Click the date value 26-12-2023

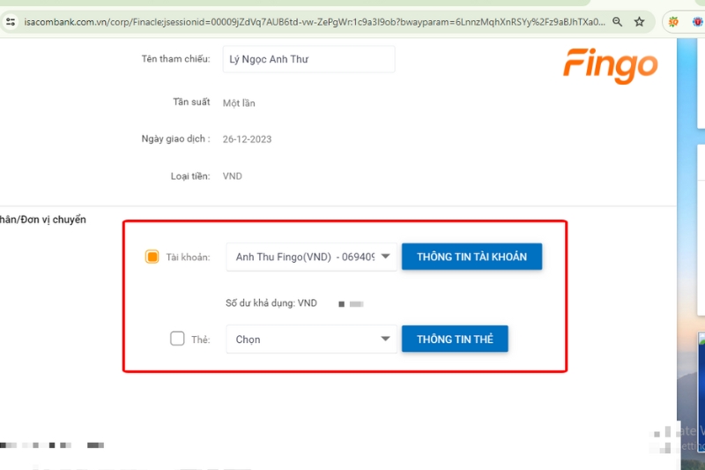pyautogui.click(x=247, y=139)
